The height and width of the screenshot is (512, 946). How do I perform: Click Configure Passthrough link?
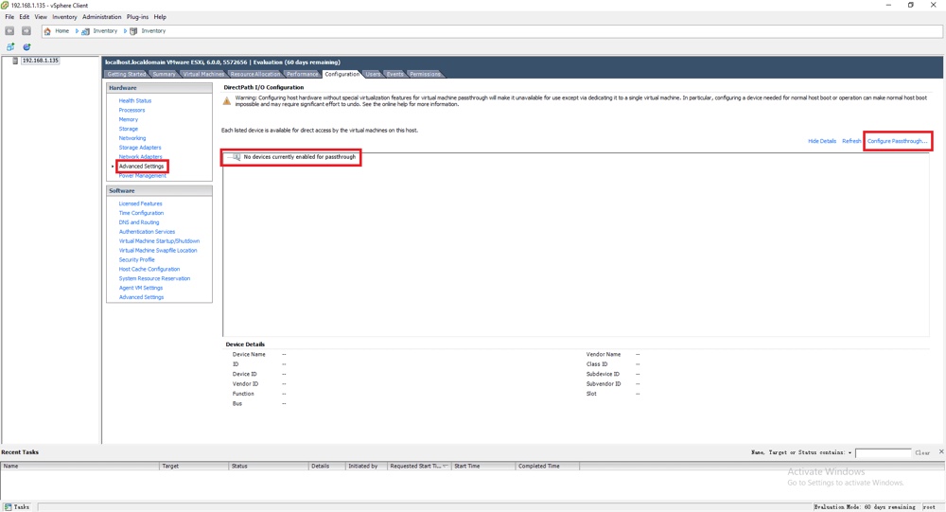point(897,141)
